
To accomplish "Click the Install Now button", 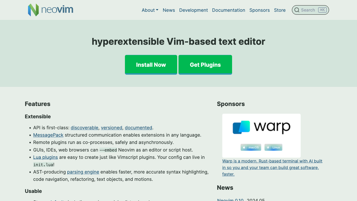I will 151,65.
